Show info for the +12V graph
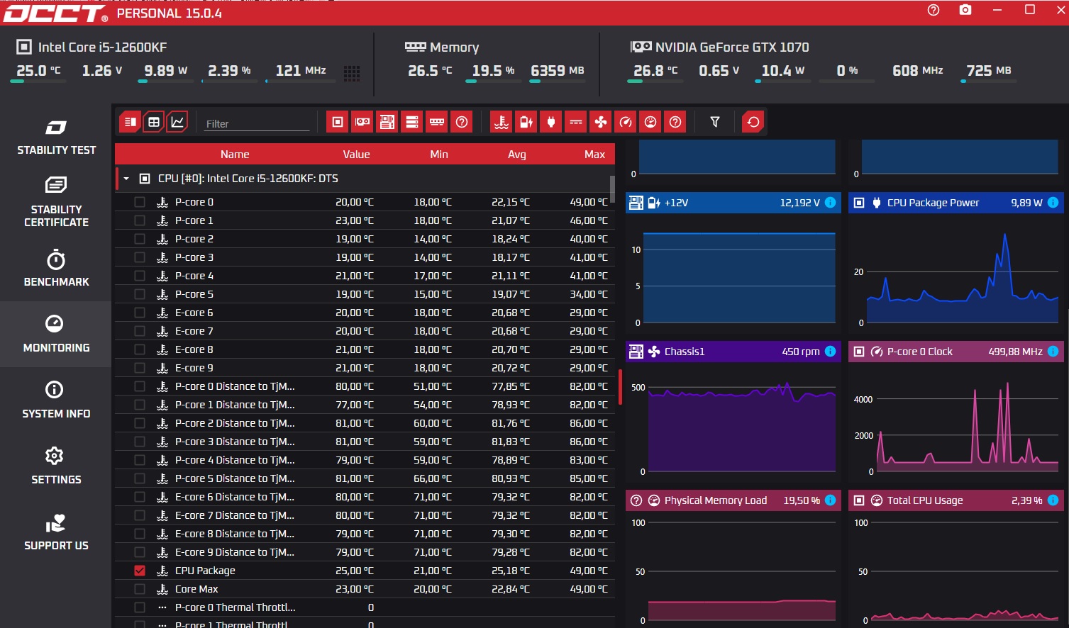 click(x=831, y=203)
